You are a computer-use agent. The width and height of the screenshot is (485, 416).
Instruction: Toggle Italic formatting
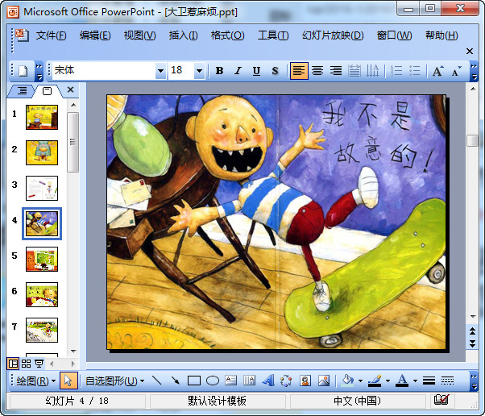[x=238, y=71]
